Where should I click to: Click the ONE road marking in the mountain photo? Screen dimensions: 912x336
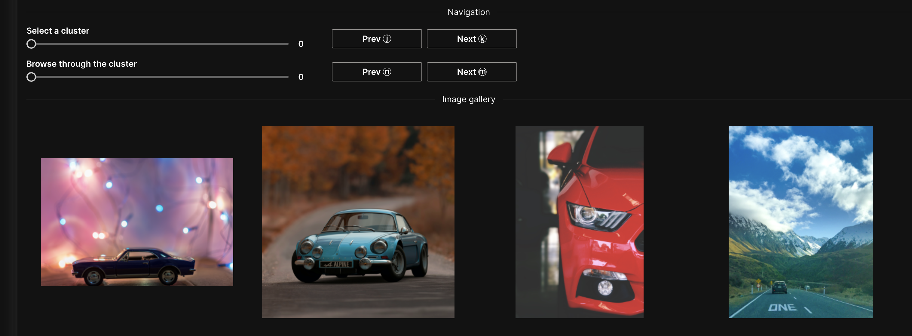782,307
